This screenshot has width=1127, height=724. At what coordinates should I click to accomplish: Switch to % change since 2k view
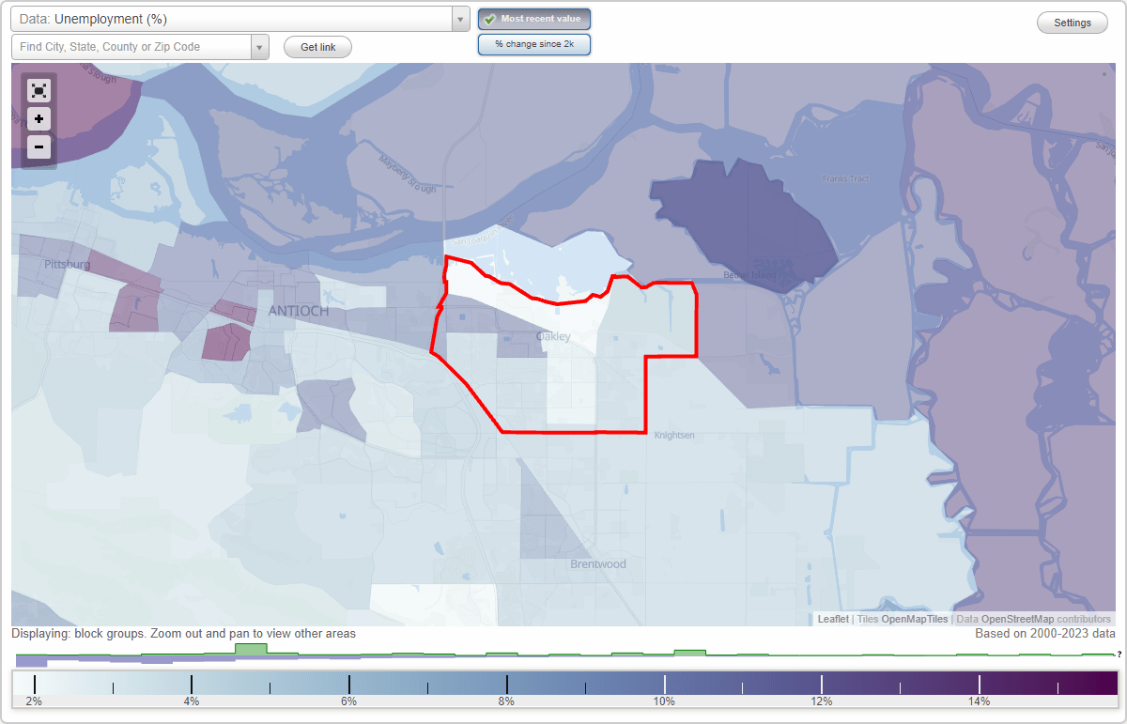click(534, 43)
